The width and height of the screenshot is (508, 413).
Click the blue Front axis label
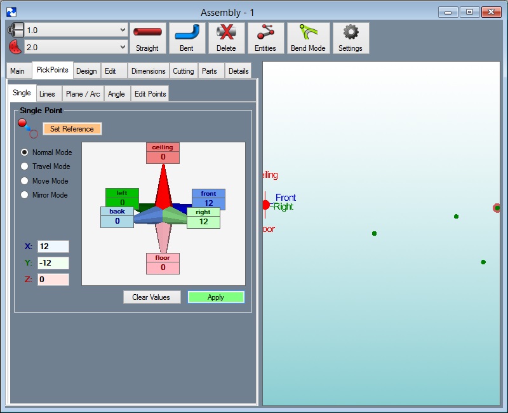click(x=285, y=198)
